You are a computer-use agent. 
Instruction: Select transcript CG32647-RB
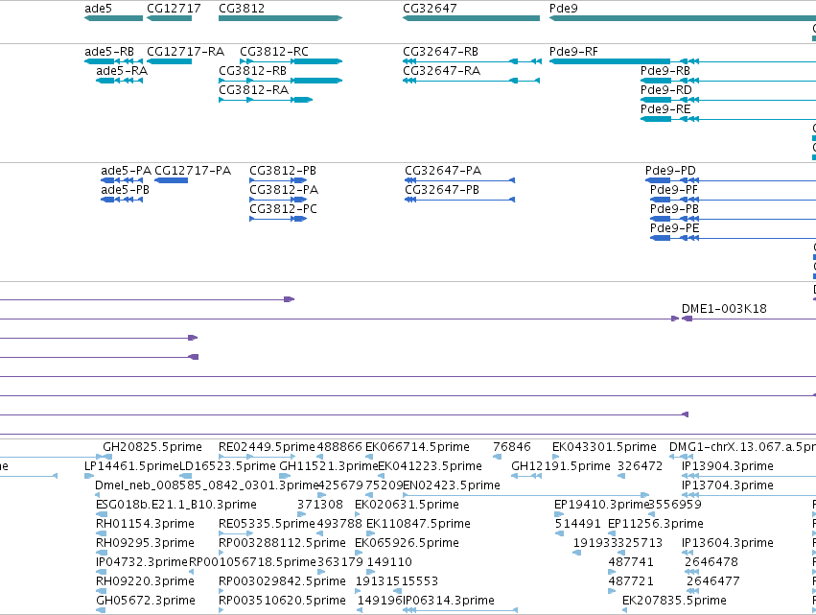pos(472,61)
